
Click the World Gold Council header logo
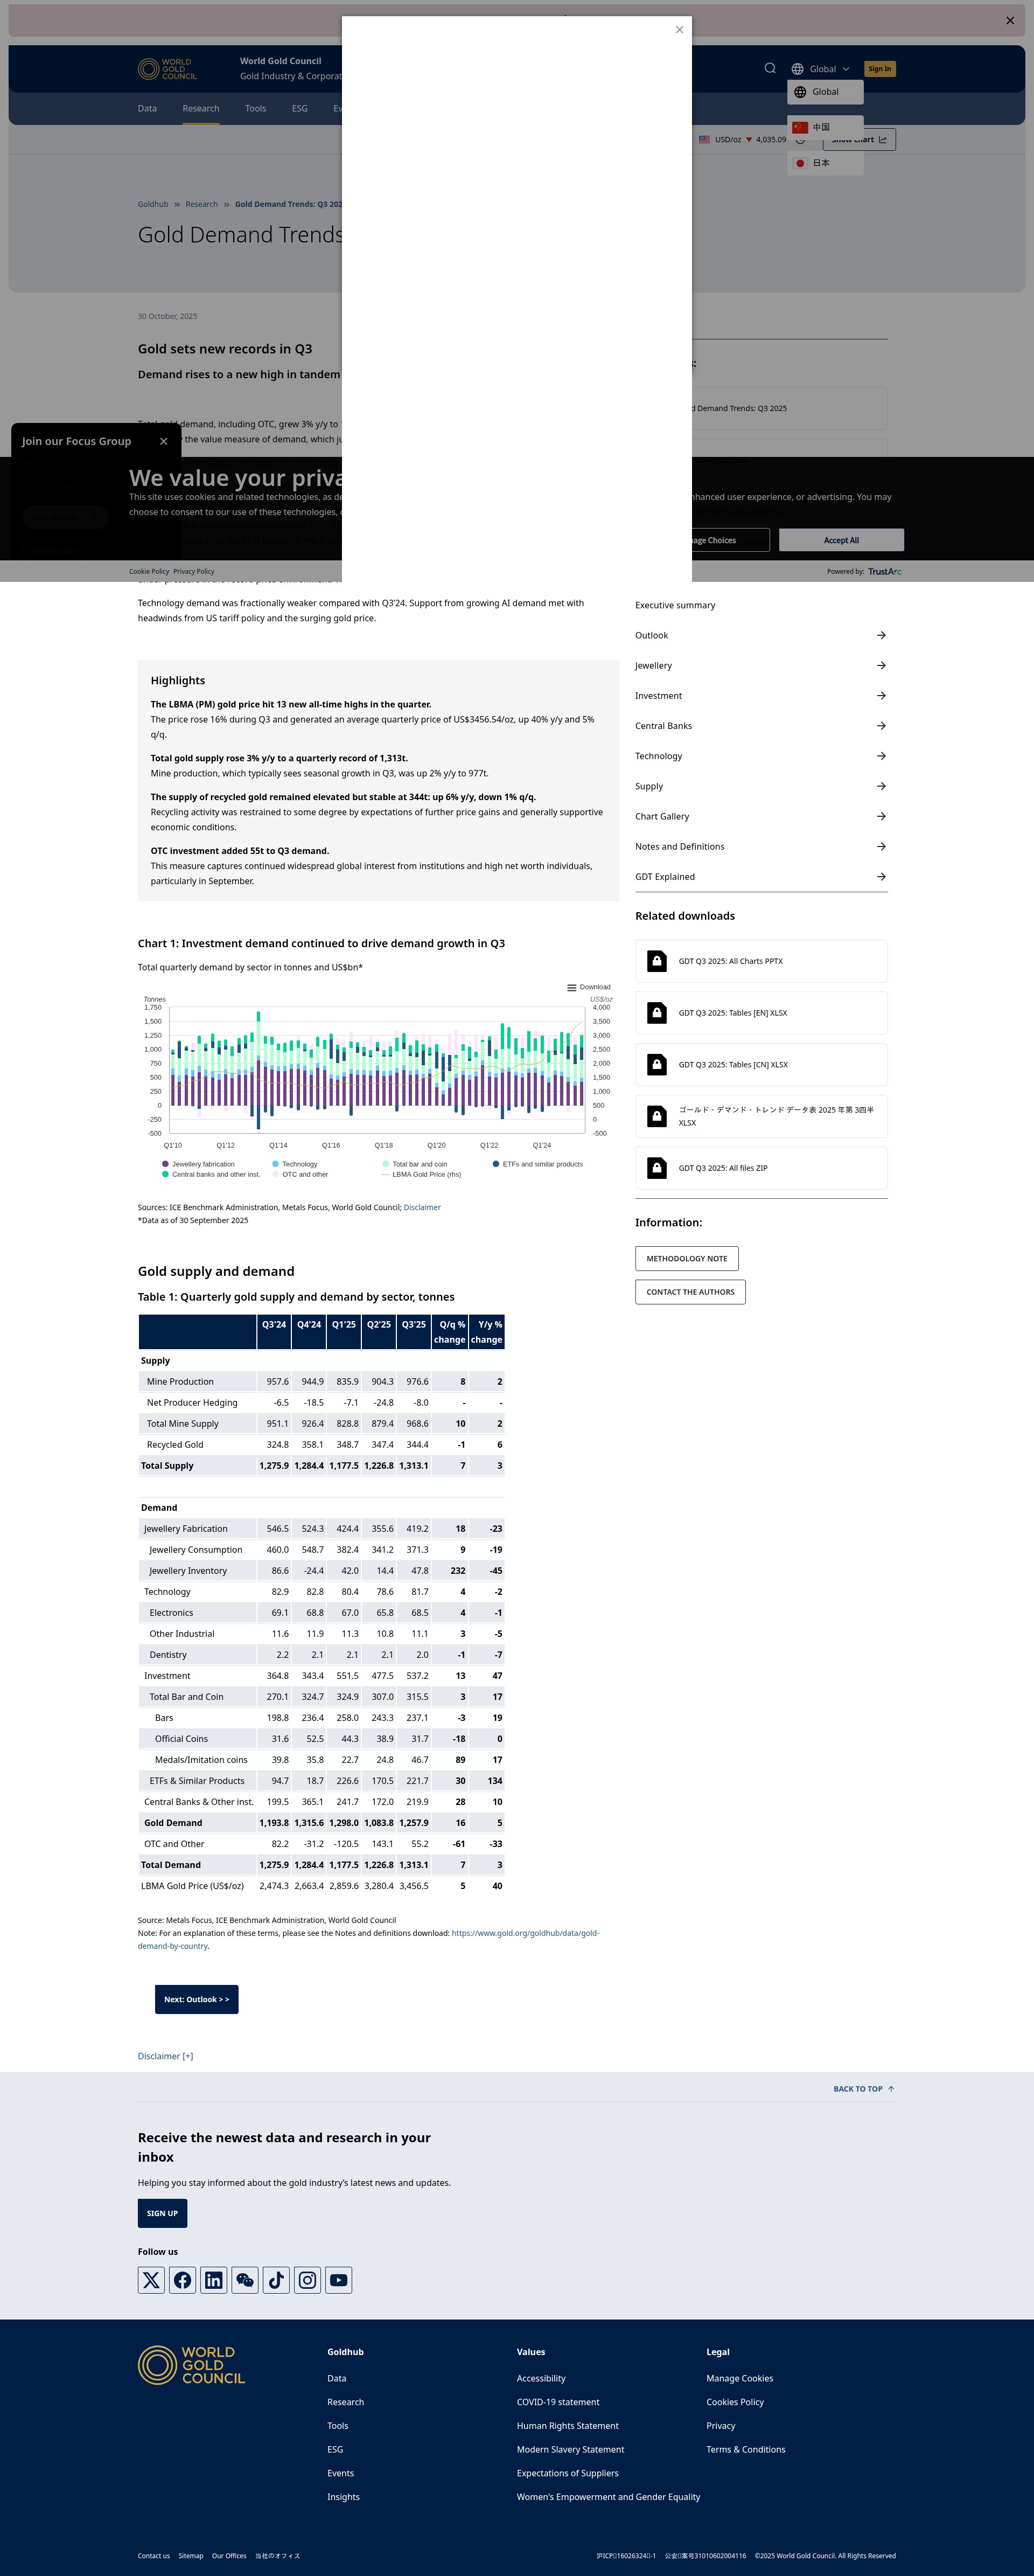(x=167, y=69)
